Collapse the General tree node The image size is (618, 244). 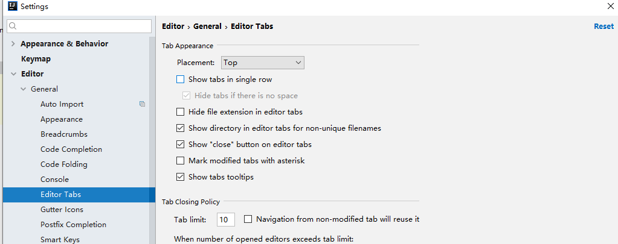point(24,89)
